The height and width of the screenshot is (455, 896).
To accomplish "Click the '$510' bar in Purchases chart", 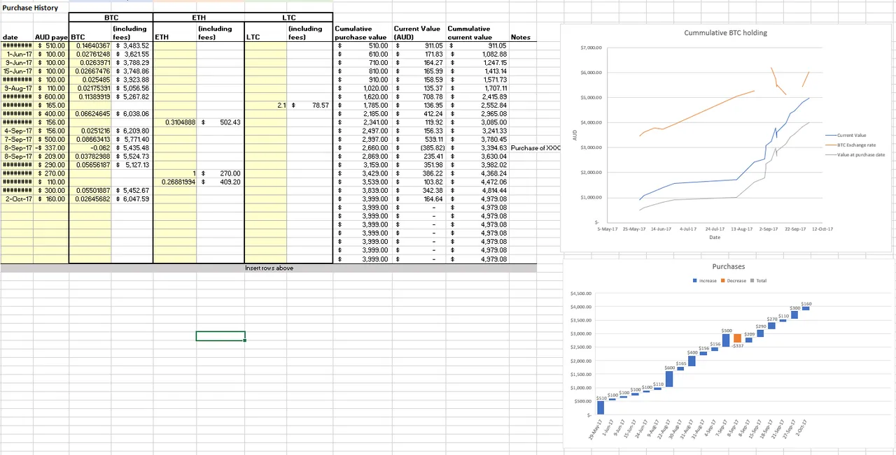I will (x=601, y=407).
